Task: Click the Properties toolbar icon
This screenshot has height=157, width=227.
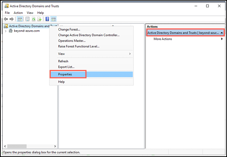Action: [x=27, y=19]
